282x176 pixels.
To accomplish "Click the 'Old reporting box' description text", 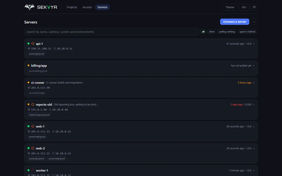I will [76, 104].
